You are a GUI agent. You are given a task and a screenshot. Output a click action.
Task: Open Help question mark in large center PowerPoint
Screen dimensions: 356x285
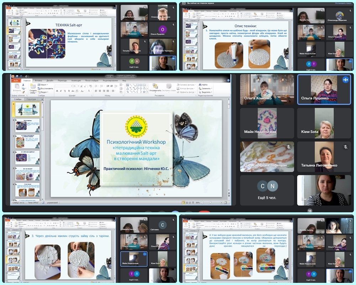(228, 81)
